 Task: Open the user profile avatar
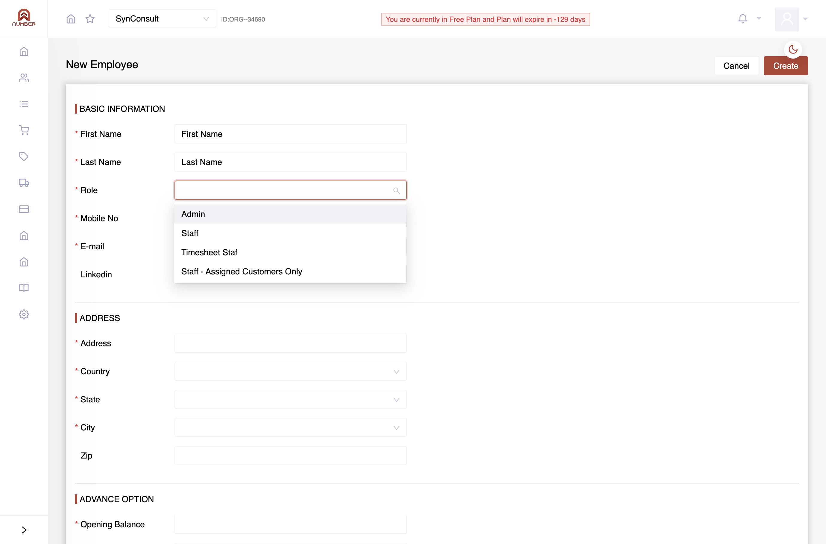[787, 19]
